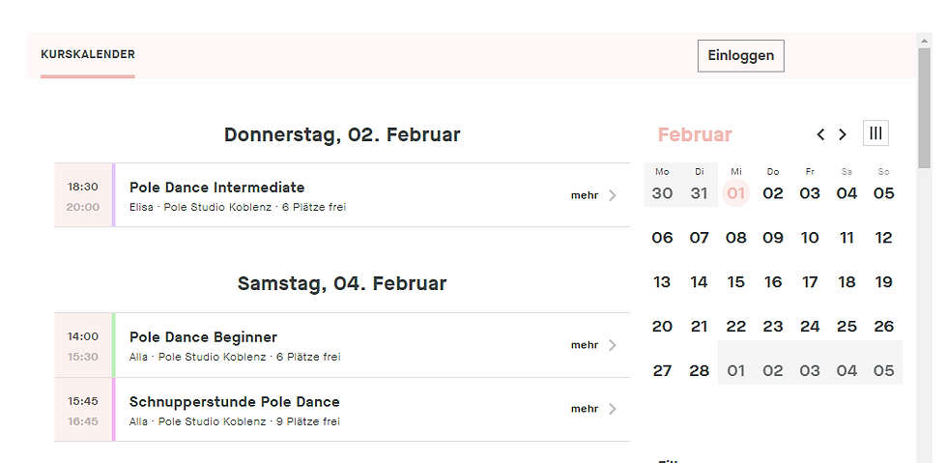Go to previous month arrow
This screenshot has width=947, height=463.
(820, 134)
